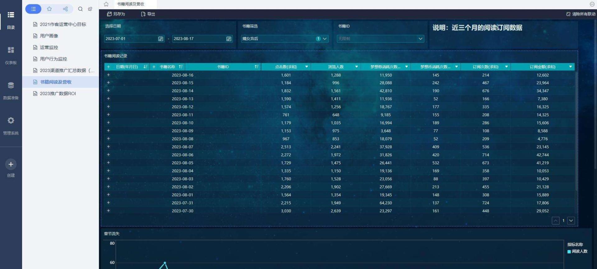Click the home icon in tab bar
597x269 pixels.
click(106, 4)
